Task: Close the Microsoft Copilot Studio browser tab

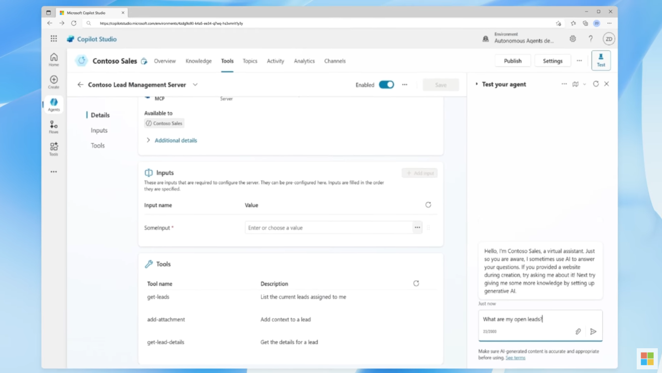Action: click(123, 13)
